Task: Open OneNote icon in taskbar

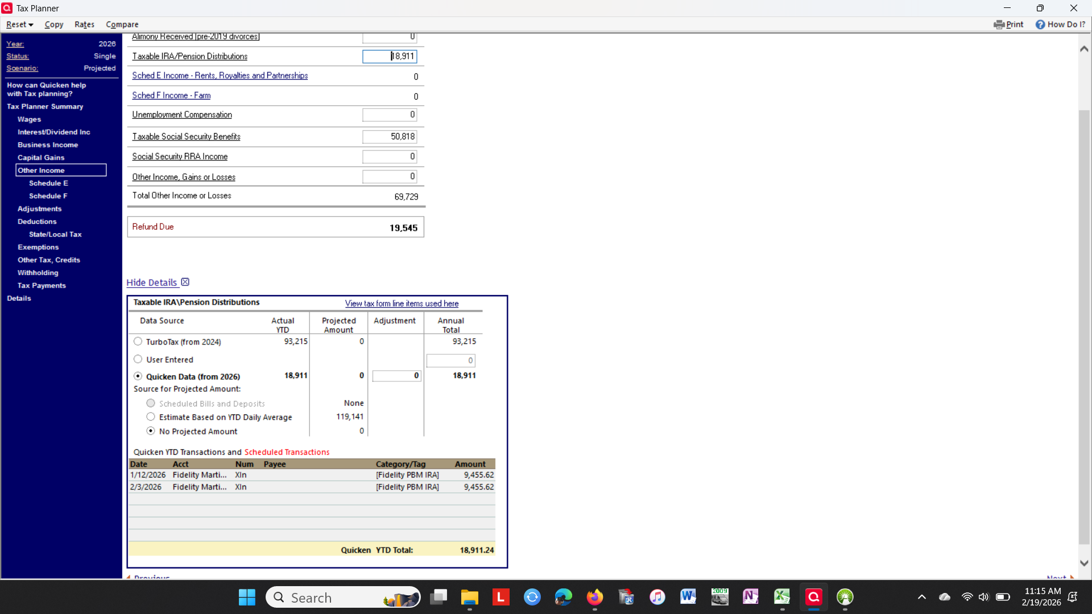Action: (751, 597)
